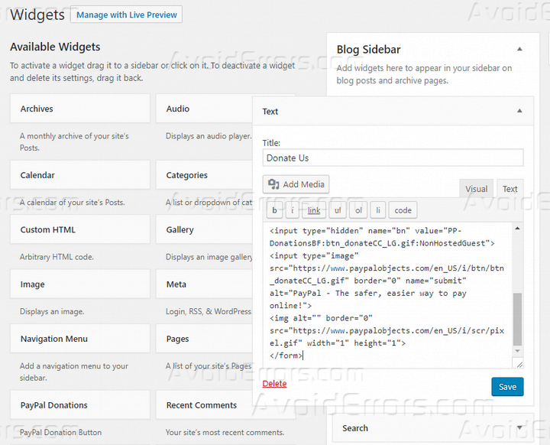Click the Title field containing Donate Us
Image resolution: width=550 pixels, height=445 pixels.
393,158
